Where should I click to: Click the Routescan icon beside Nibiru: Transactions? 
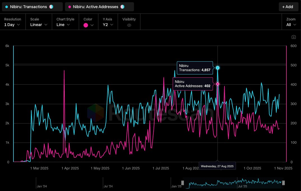point(51,7)
